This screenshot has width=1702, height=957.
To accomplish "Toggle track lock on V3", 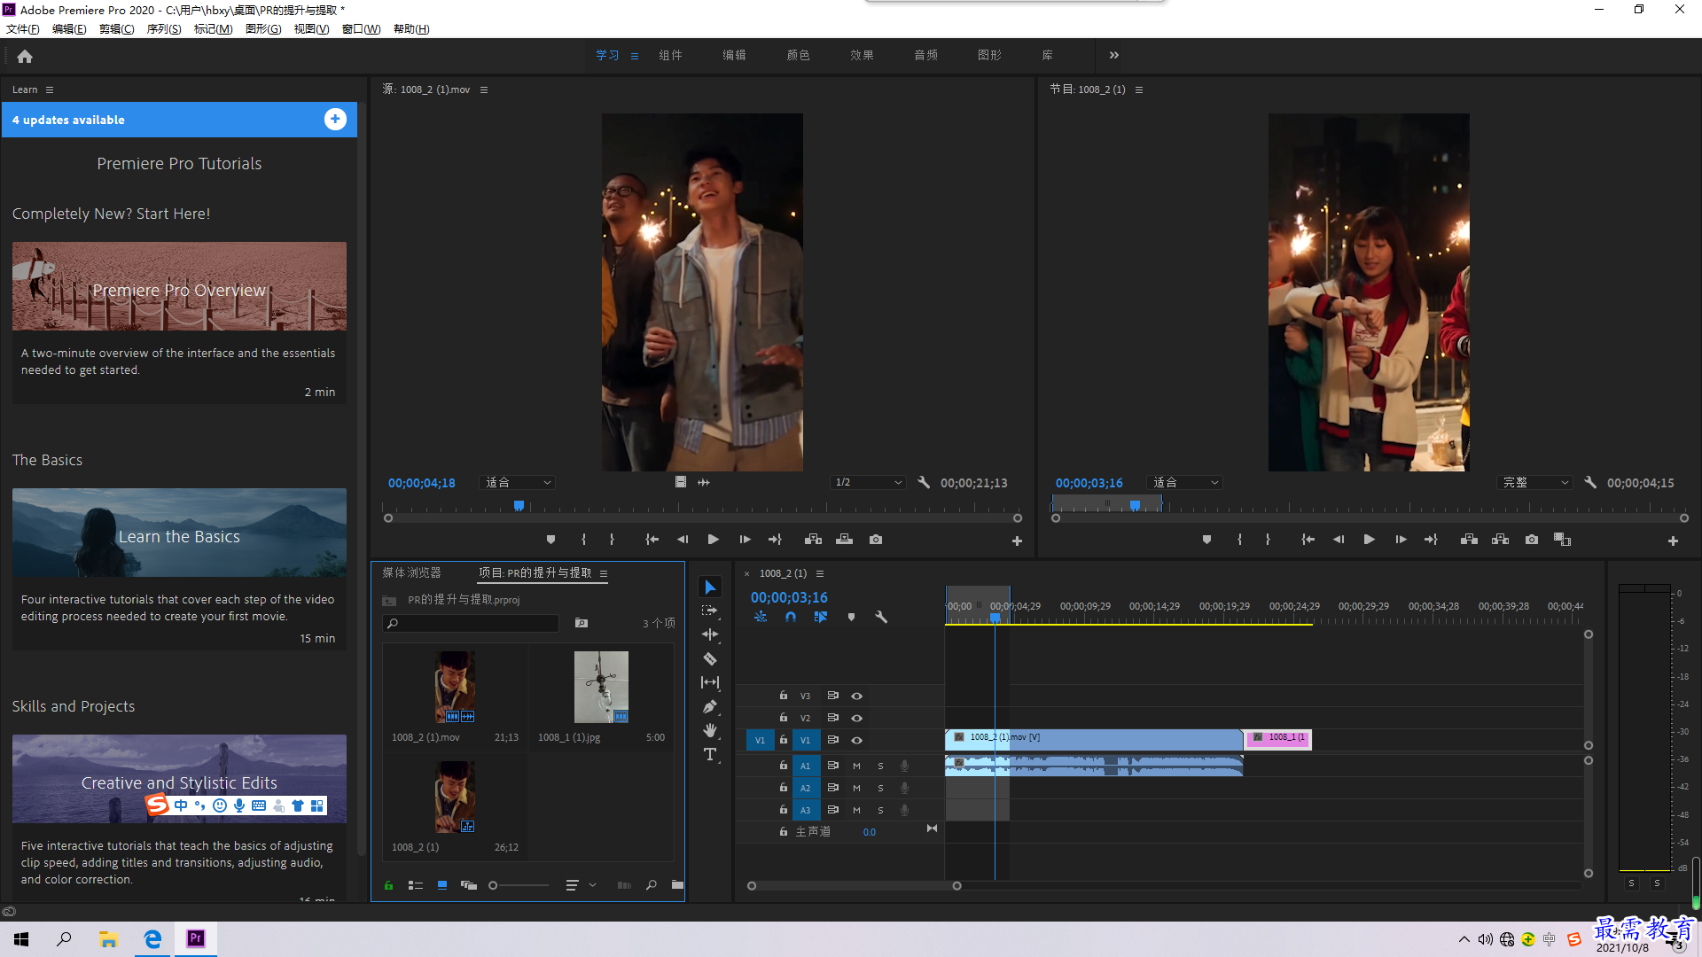I will pos(783,696).
